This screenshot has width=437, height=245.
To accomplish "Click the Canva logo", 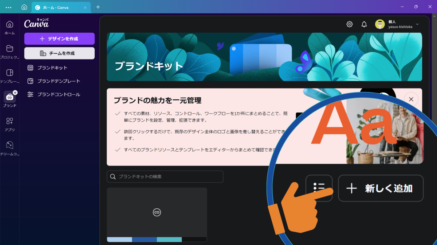I will point(36,23).
